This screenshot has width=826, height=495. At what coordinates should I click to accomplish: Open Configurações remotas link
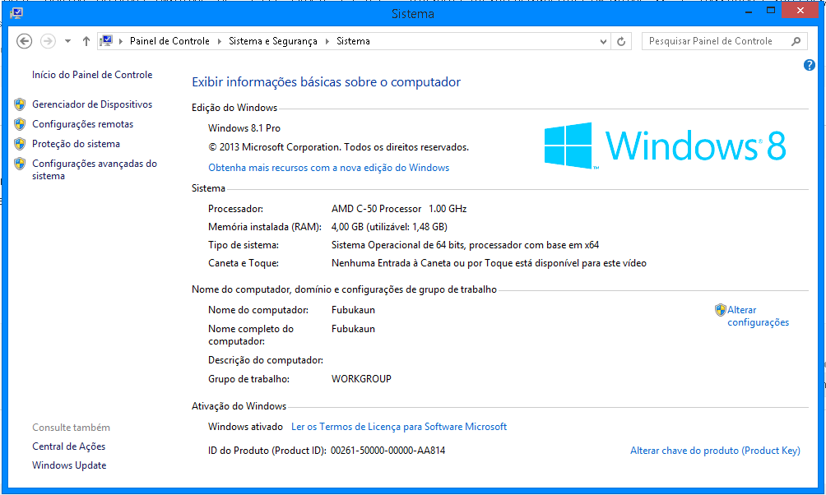pos(83,124)
